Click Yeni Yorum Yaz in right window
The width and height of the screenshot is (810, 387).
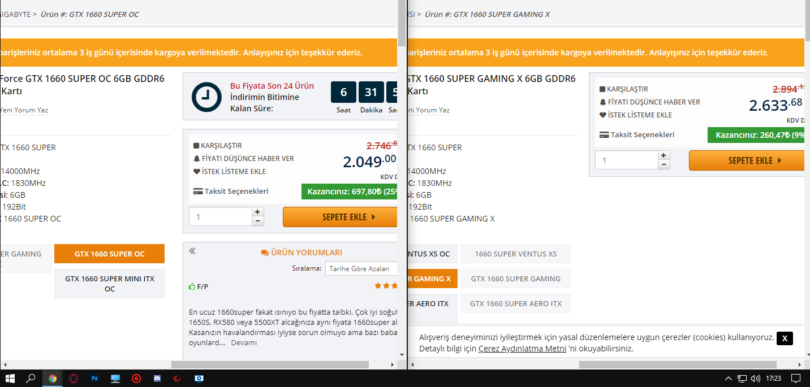(x=428, y=110)
